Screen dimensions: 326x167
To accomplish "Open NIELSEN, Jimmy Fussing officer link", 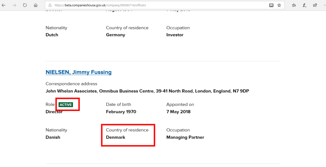I will [x=78, y=72].
